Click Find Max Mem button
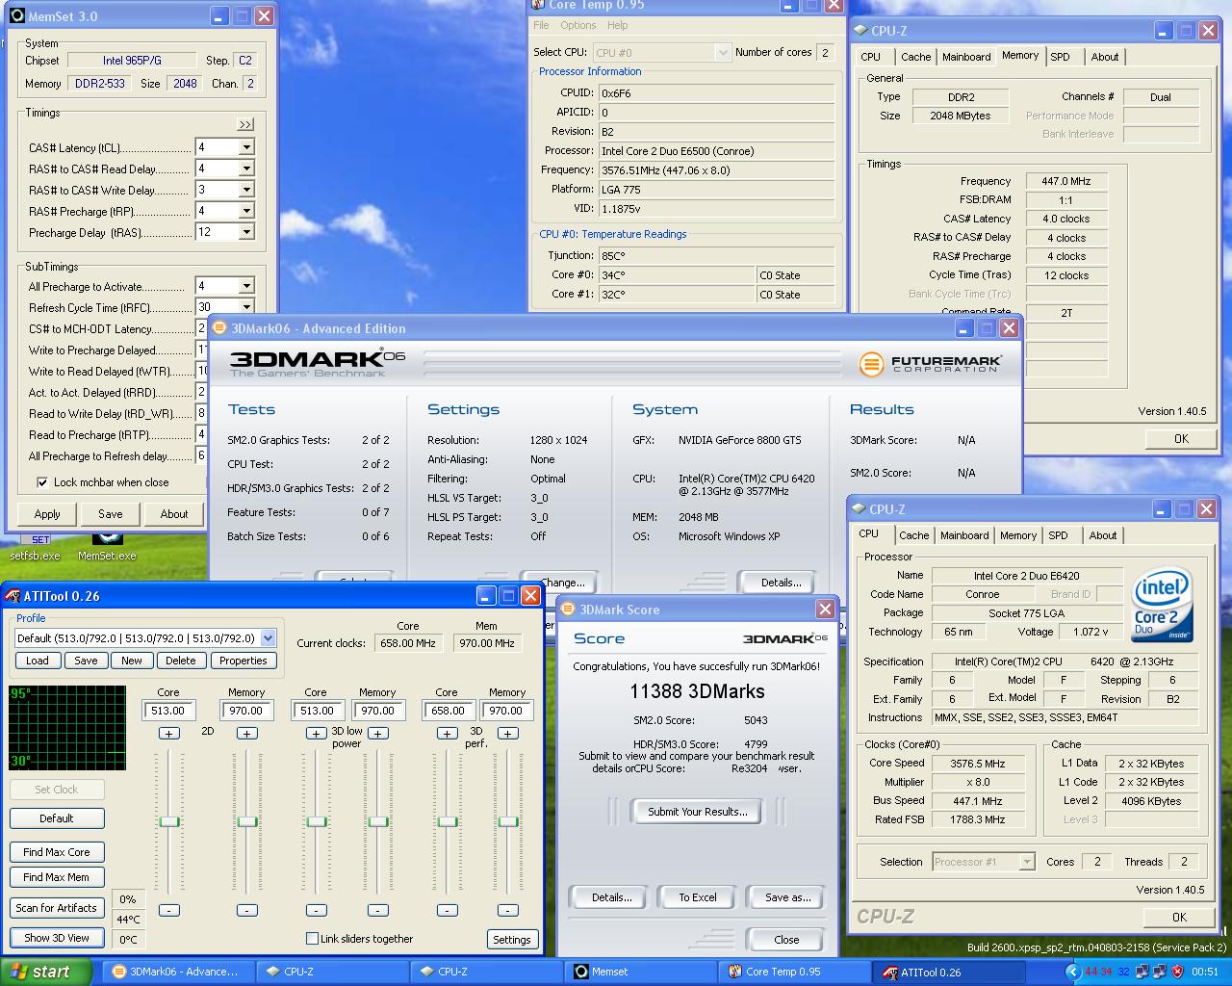Screen dimensions: 1232x986 point(57,877)
